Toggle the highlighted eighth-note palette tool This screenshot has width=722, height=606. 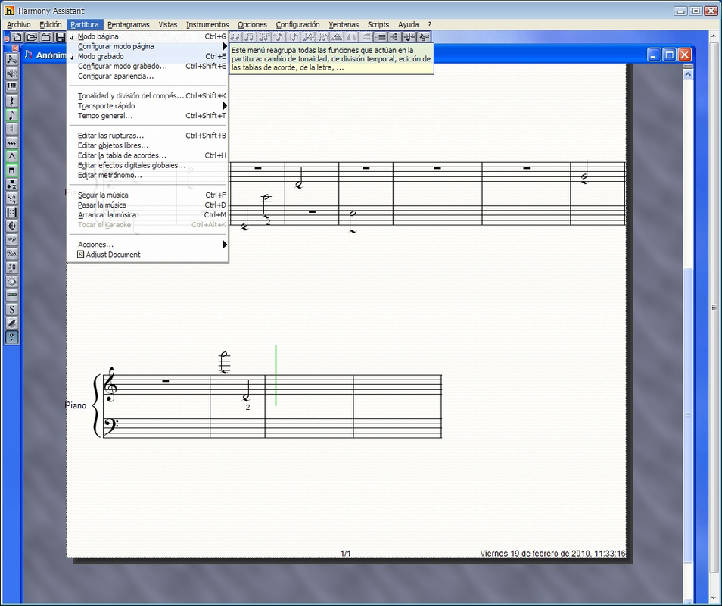click(x=12, y=114)
